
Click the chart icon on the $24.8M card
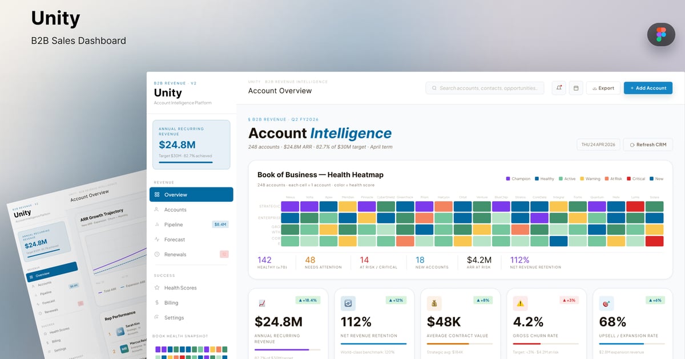pos(262,303)
